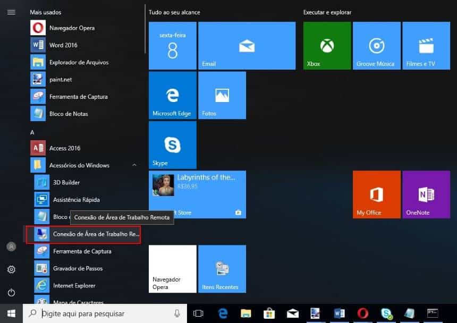Switch to Skype on the taskbar
Viewport: 457px width, 323px height.
point(386,313)
